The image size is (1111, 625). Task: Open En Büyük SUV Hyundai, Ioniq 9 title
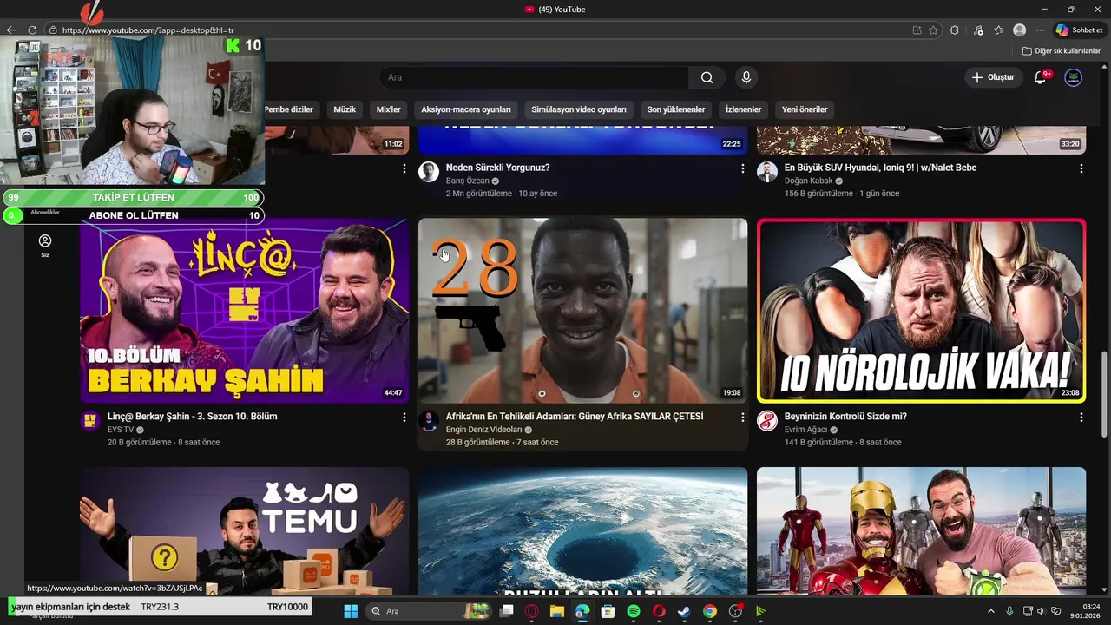880,168
